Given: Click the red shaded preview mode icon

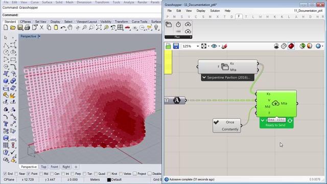Looking at the screenshot, I should 291,46.
